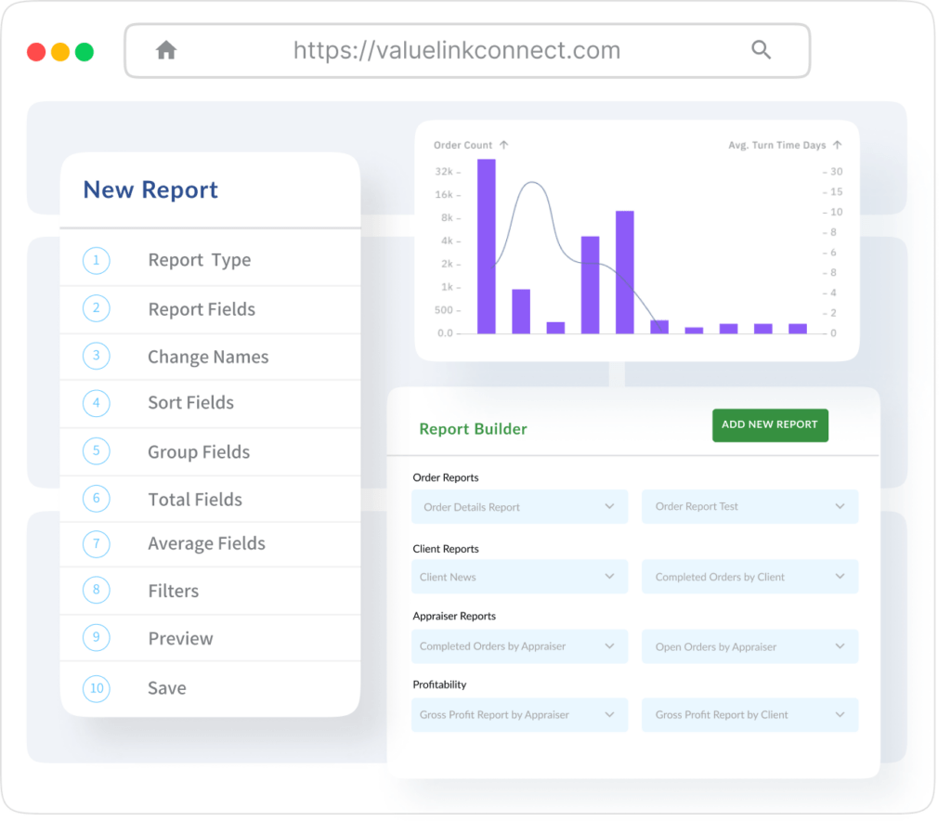
Task: Click the ADD NEW REPORT button
Action: pyautogui.click(x=770, y=424)
